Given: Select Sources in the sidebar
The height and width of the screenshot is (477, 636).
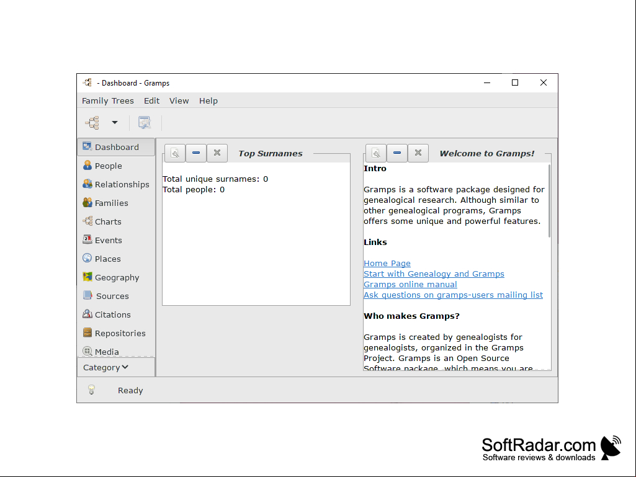Looking at the screenshot, I should click(x=116, y=296).
